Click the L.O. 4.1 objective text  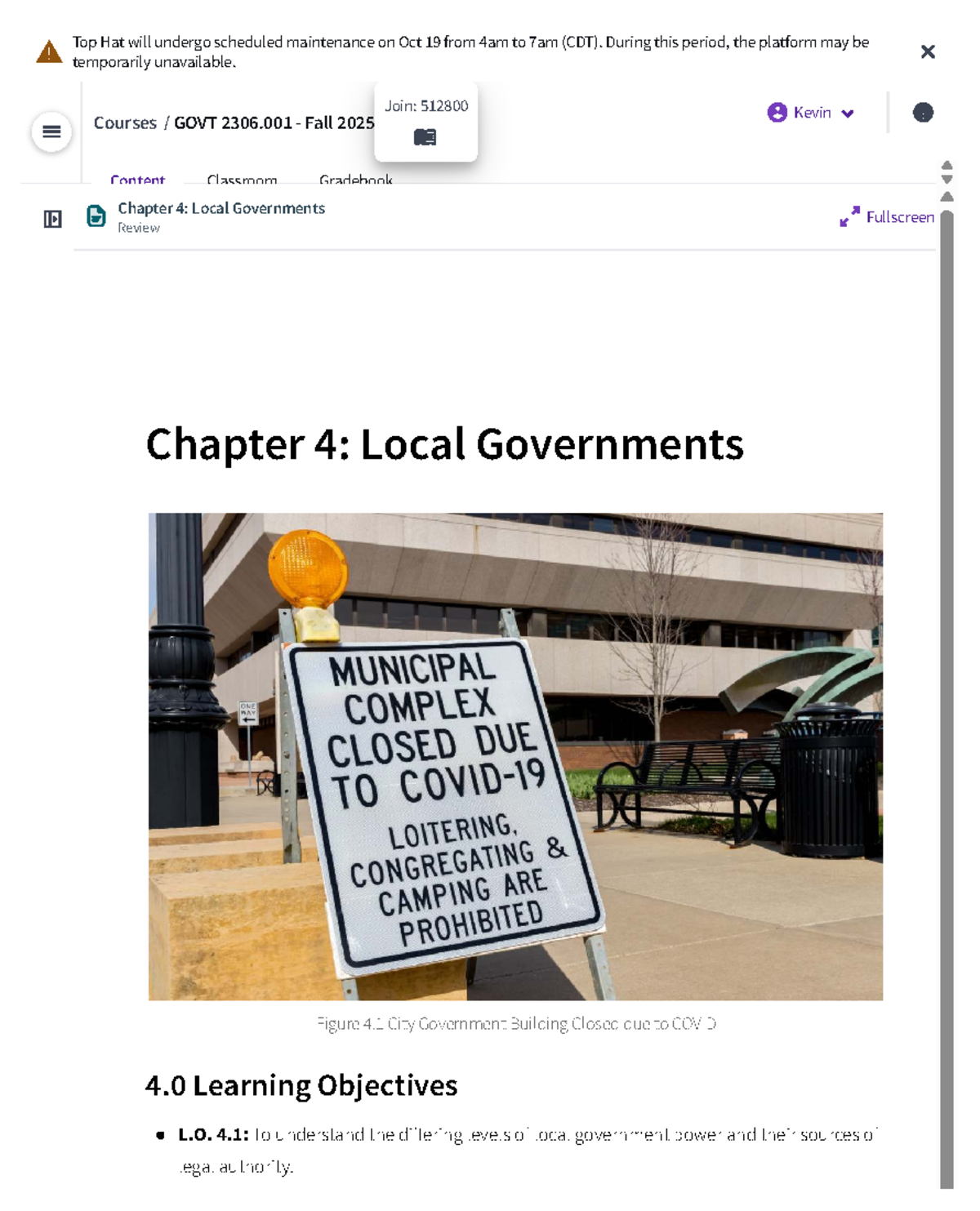tap(528, 1150)
